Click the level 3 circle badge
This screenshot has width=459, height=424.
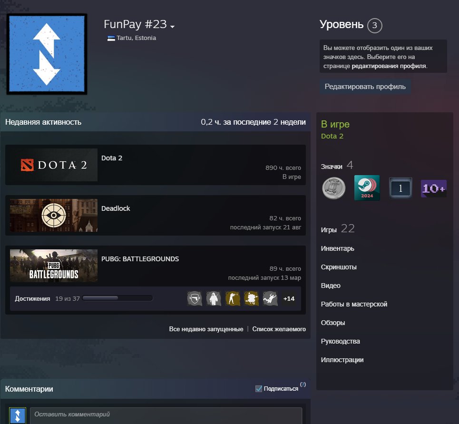(375, 26)
